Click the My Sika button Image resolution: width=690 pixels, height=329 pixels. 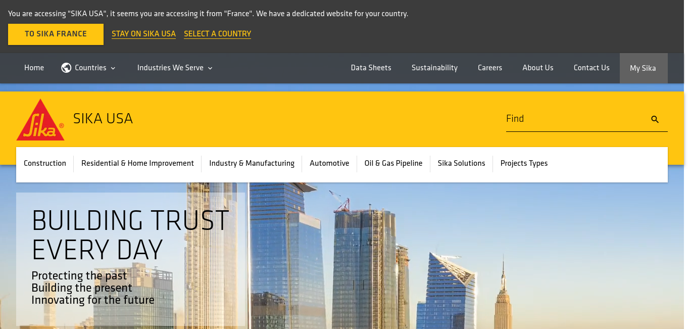click(644, 68)
